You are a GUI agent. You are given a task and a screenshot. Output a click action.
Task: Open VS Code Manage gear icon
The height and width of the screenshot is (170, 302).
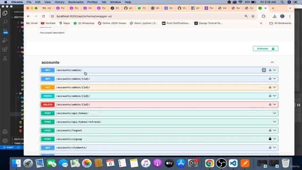(x=5, y=141)
